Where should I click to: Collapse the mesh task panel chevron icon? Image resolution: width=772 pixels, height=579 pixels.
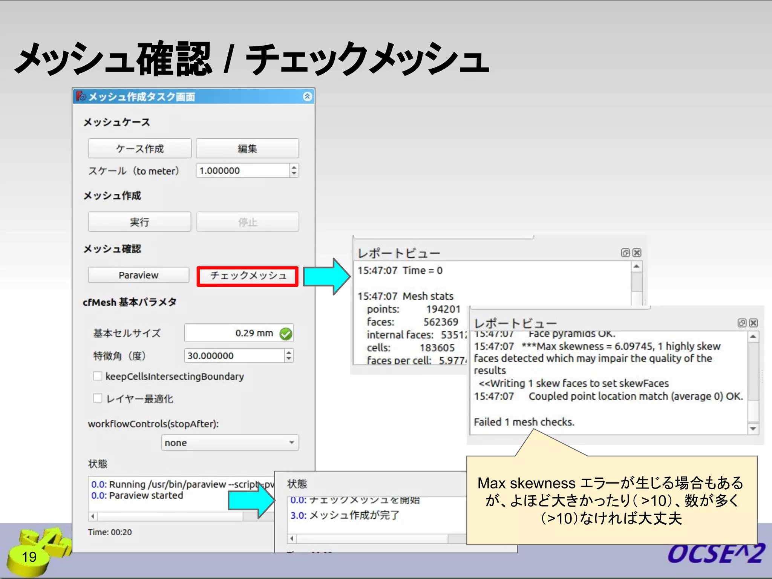coord(307,96)
